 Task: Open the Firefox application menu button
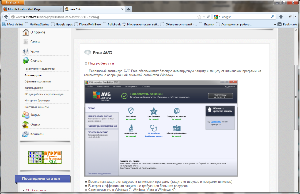[x=12, y=2]
